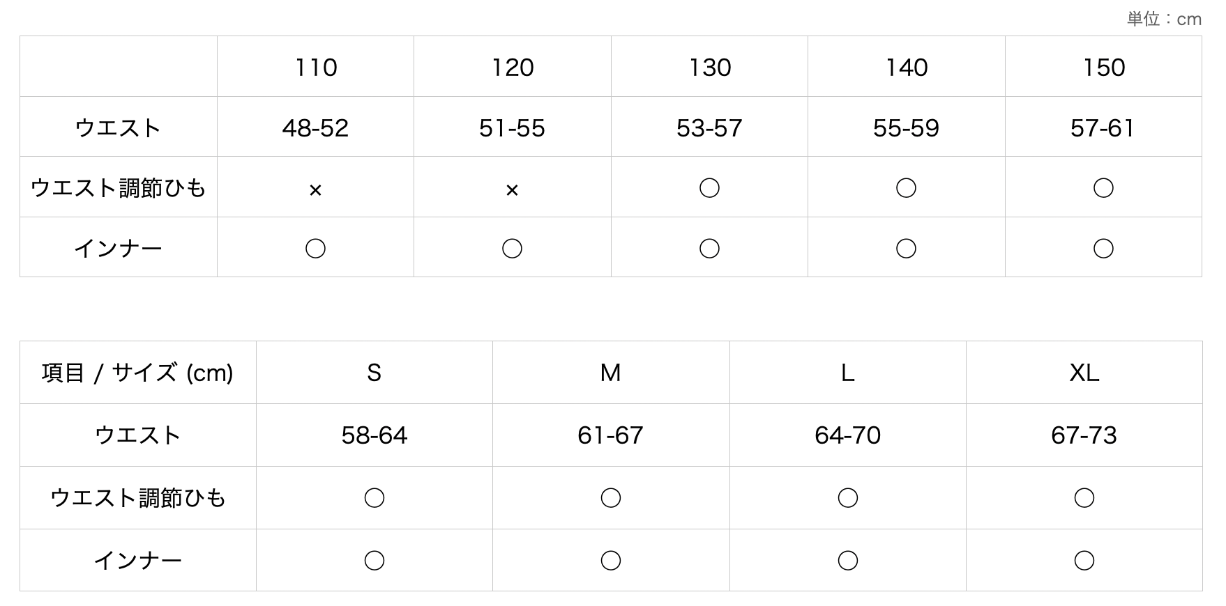
Task: Click the 48-52 waist value cell
Action: pos(315,128)
